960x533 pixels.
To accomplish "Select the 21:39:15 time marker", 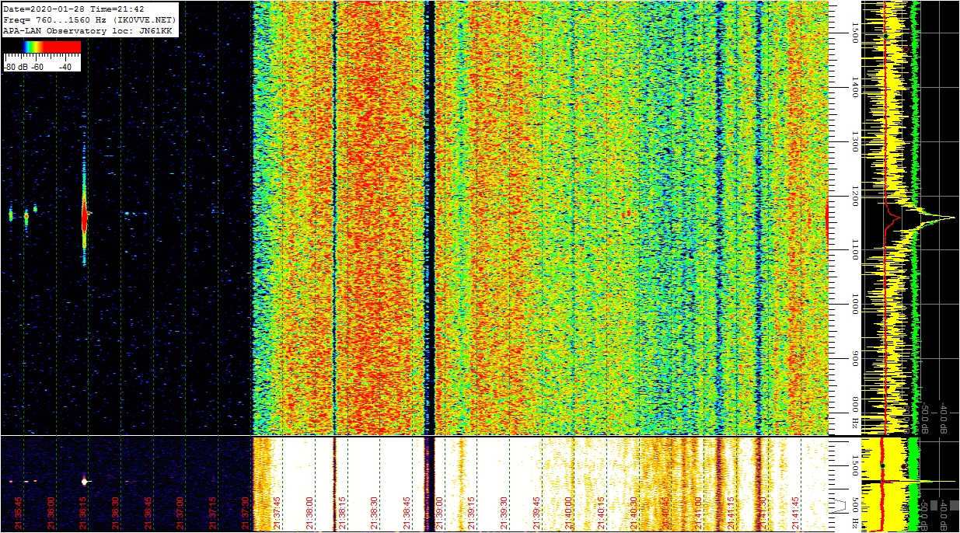I will click(472, 513).
